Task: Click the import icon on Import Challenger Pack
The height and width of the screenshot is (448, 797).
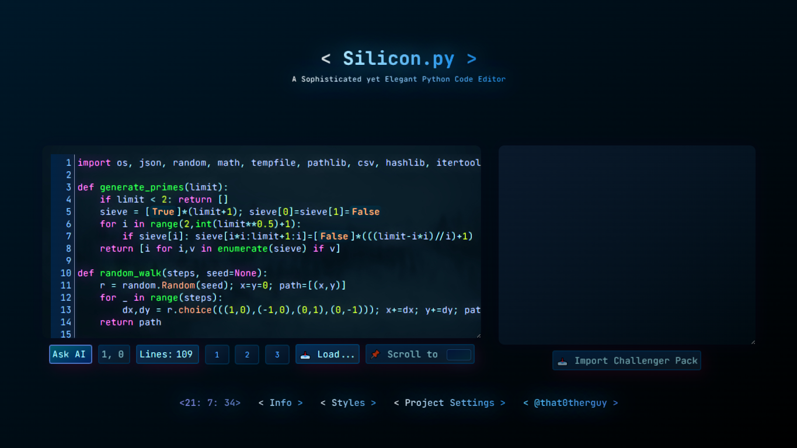Action: click(562, 360)
